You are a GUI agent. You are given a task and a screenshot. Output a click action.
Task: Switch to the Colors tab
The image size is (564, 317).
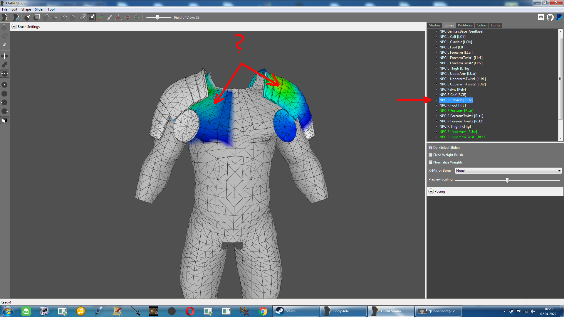482,25
